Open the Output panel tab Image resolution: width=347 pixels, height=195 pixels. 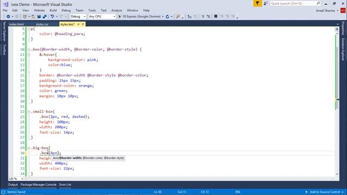point(13,185)
